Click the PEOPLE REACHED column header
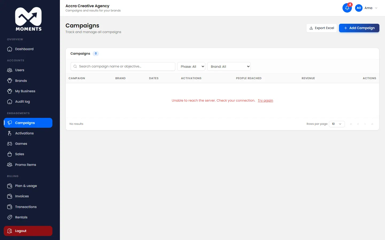Screen dimensions: 385x240 tap(249, 78)
